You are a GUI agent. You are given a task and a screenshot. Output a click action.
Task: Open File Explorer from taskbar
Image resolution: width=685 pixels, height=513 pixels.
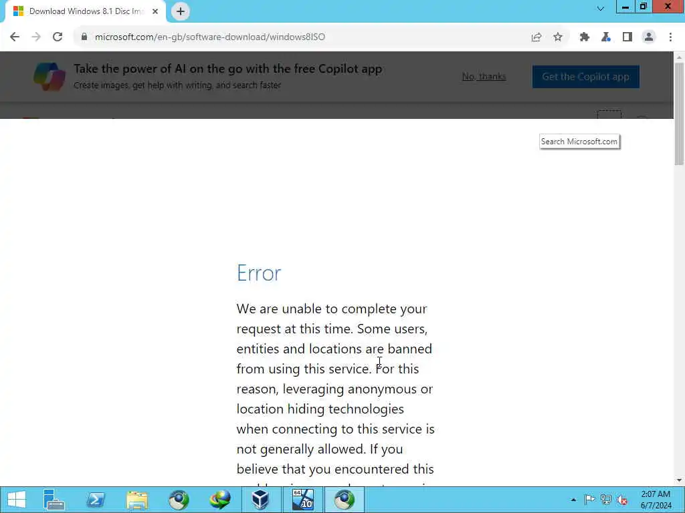tap(137, 500)
